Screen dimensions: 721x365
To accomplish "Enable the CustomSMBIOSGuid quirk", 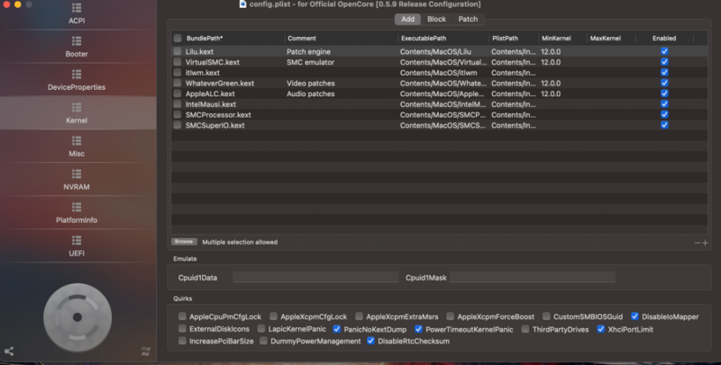I will [546, 316].
